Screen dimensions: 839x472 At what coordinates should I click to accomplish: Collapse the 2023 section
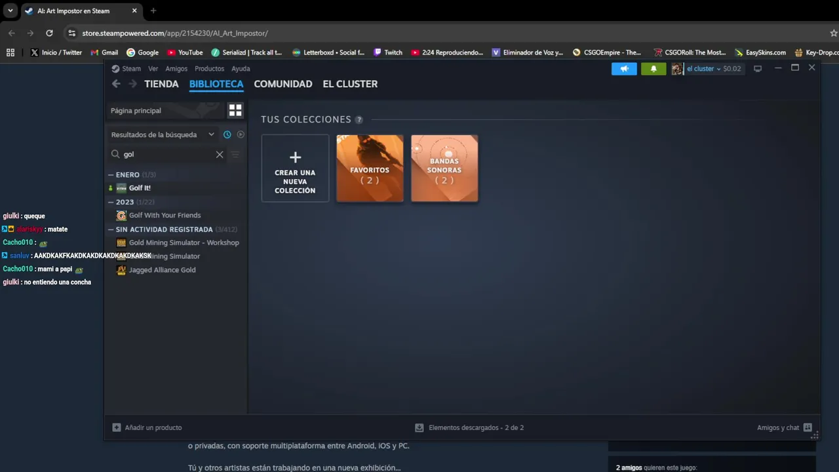[111, 202]
